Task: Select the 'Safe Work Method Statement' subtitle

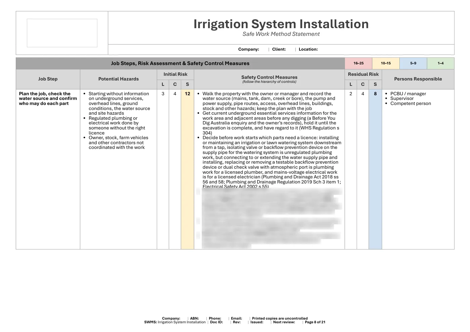Action: click(281, 34)
